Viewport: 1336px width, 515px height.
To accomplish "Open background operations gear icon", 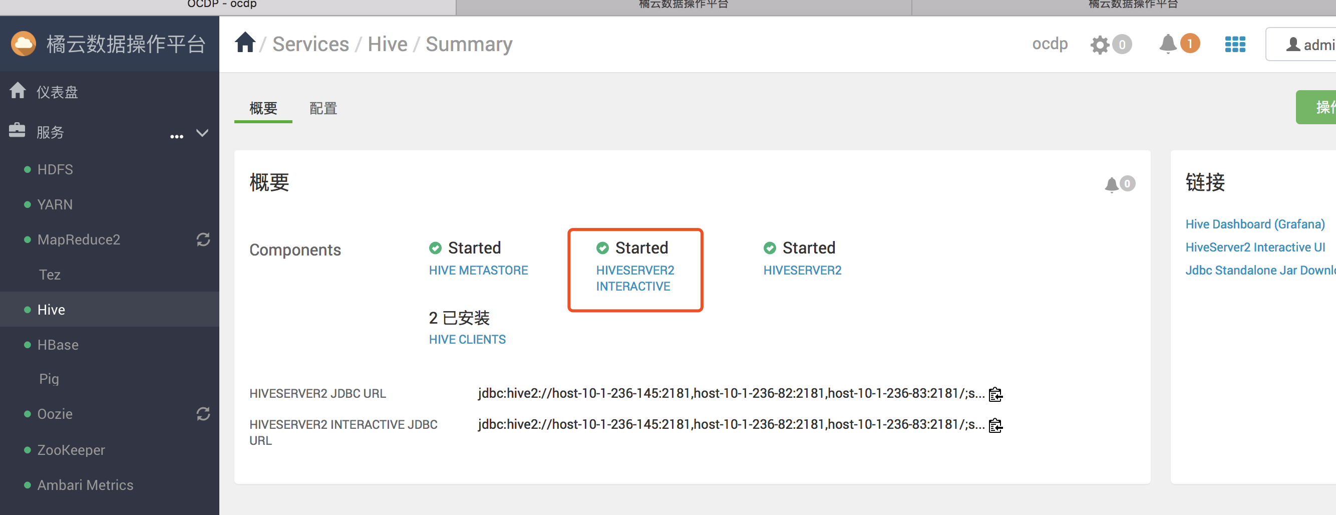I will 1100,45.
